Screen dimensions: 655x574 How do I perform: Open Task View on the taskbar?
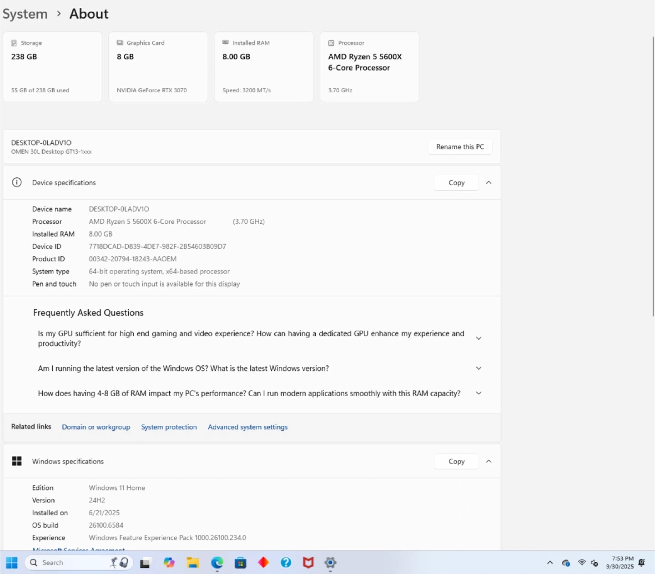click(x=145, y=563)
